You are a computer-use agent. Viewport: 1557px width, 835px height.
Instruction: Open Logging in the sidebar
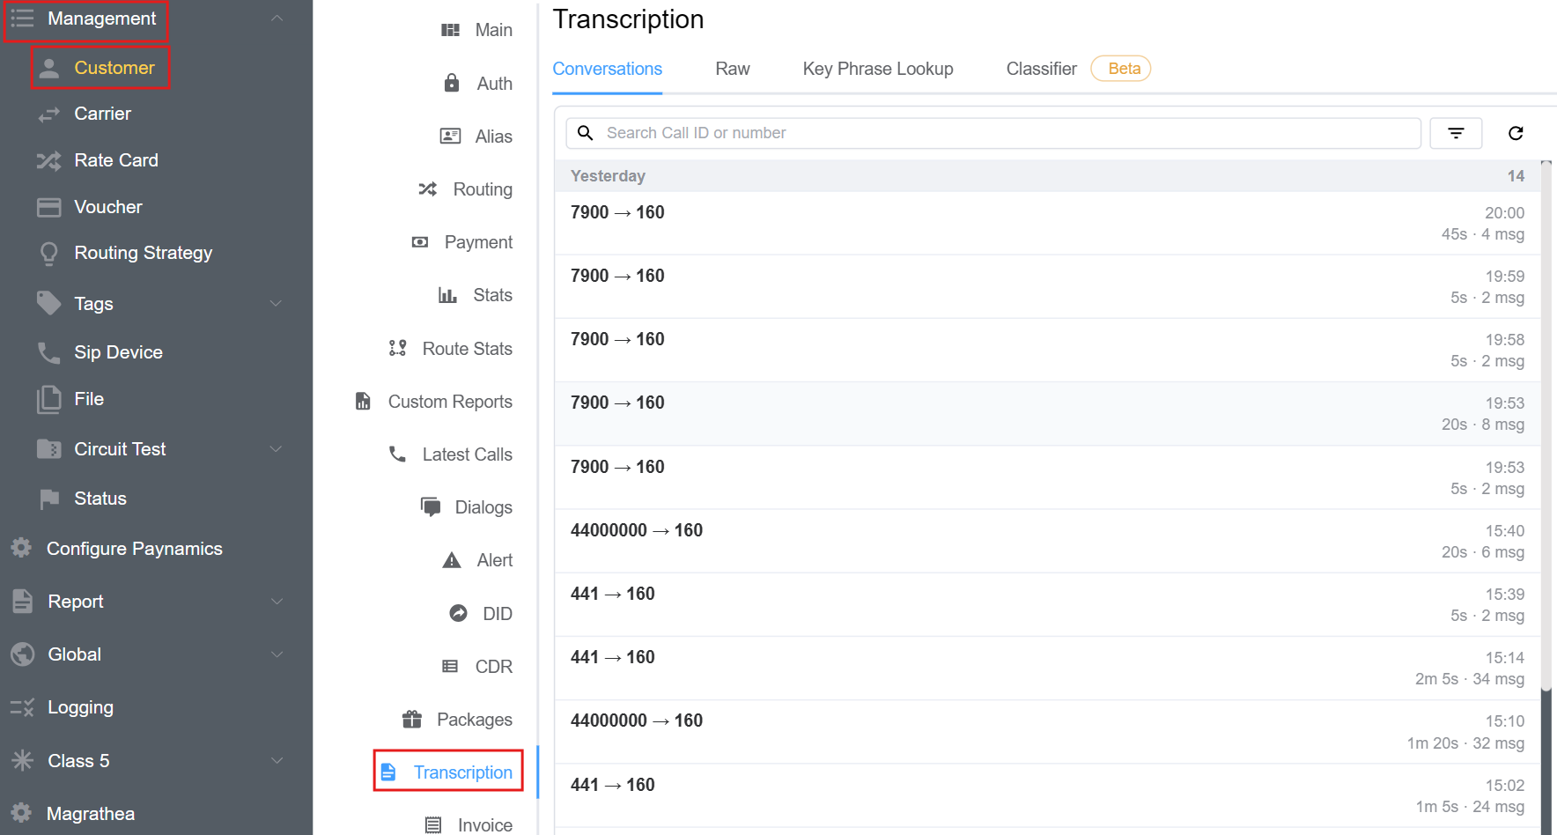80,707
